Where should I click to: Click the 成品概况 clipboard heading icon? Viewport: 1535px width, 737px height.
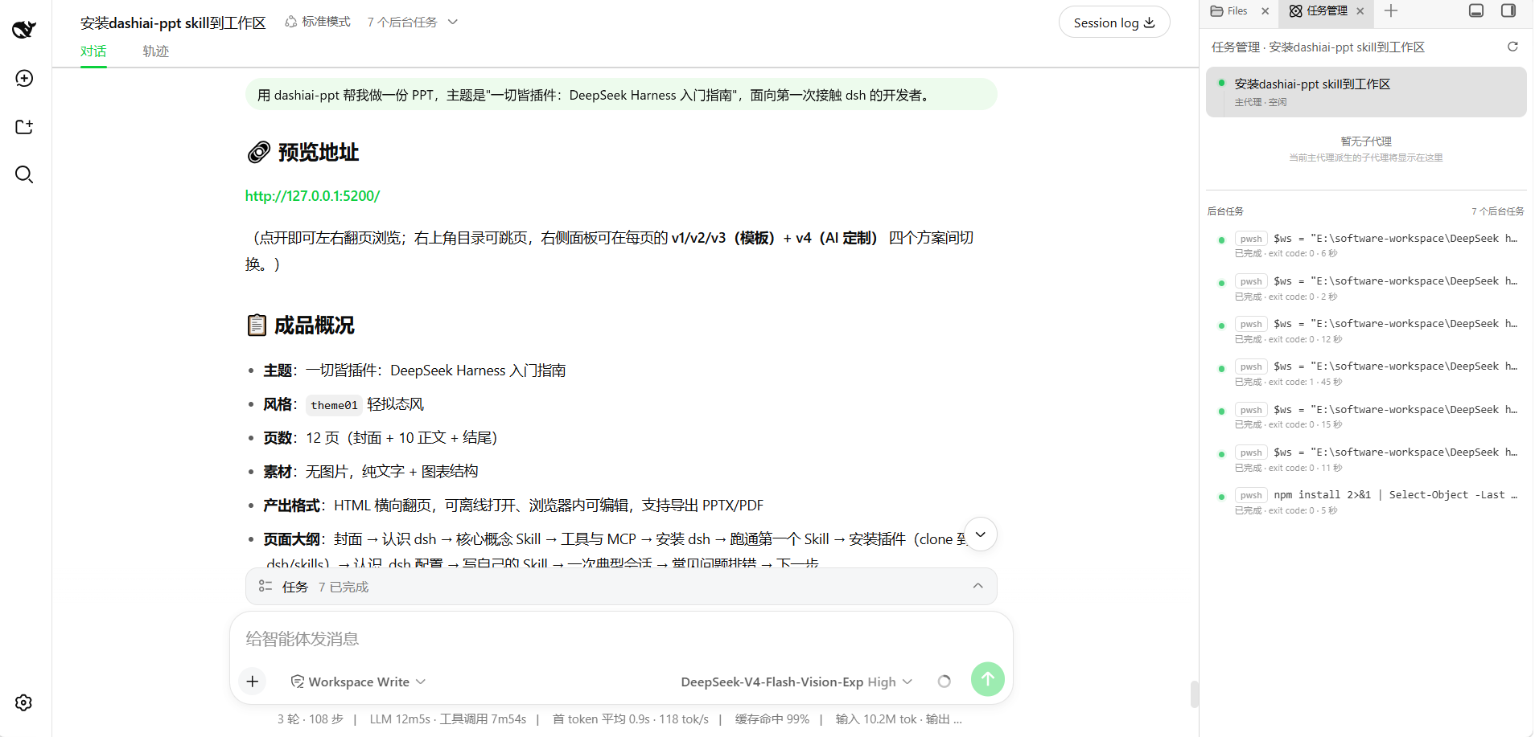pyautogui.click(x=257, y=325)
